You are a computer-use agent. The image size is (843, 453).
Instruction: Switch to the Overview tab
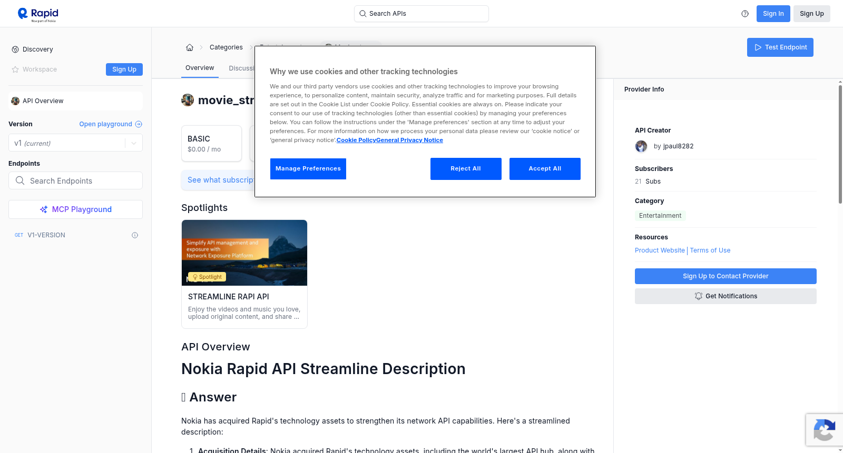(x=200, y=68)
